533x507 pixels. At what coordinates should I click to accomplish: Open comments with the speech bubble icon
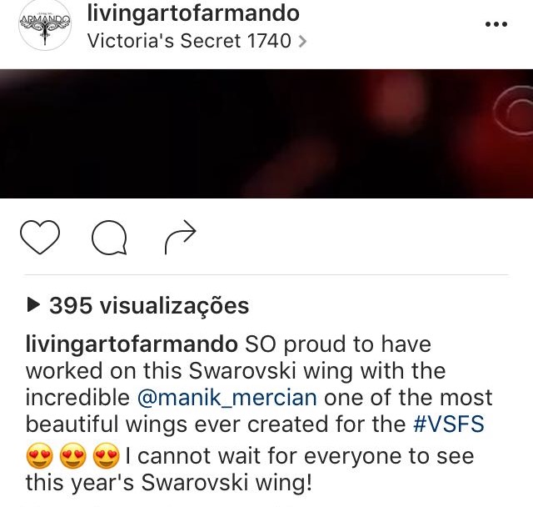click(x=109, y=238)
